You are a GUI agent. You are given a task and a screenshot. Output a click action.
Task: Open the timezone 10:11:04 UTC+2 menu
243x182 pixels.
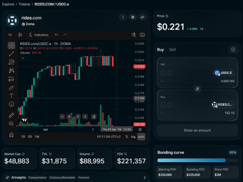[x=108, y=137]
